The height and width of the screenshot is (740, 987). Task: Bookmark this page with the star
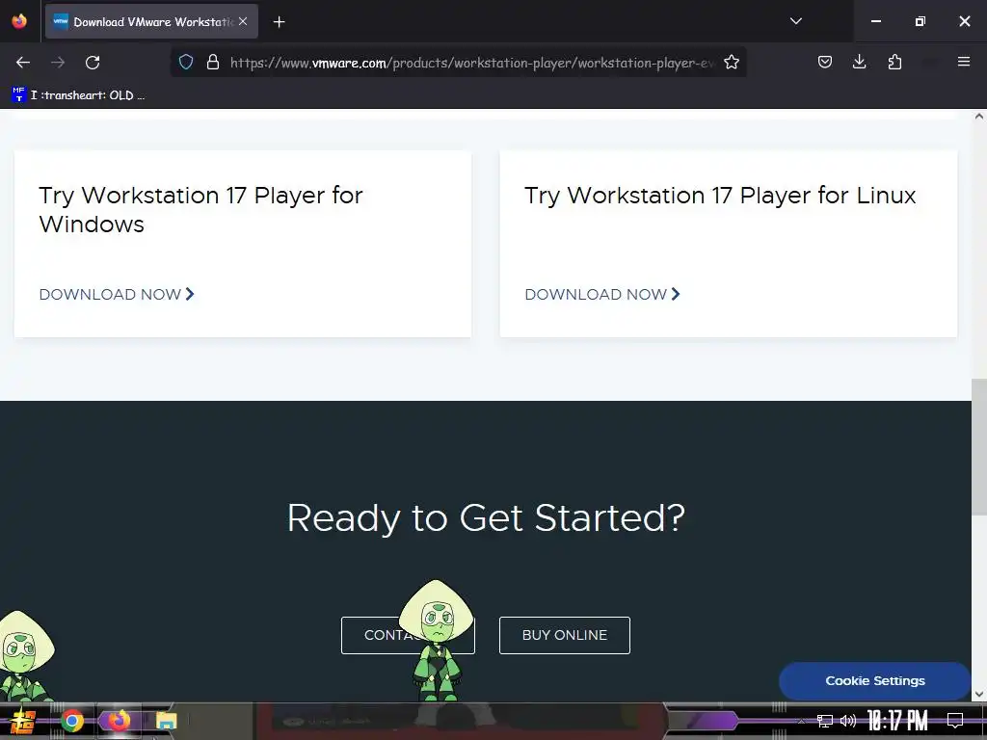point(732,62)
